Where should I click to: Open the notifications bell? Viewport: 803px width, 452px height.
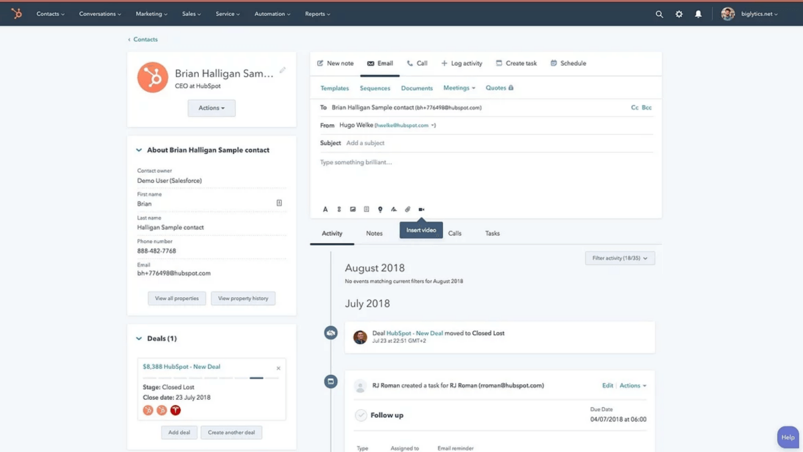click(x=698, y=14)
